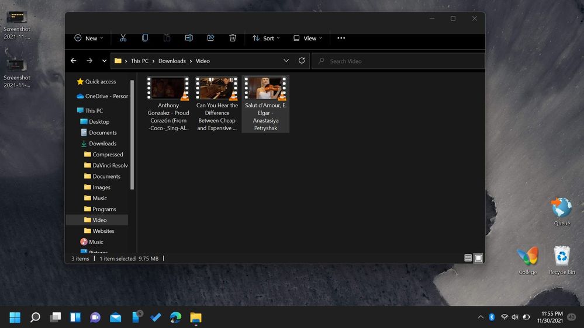Open Microsoft Edge on taskbar

click(x=176, y=317)
